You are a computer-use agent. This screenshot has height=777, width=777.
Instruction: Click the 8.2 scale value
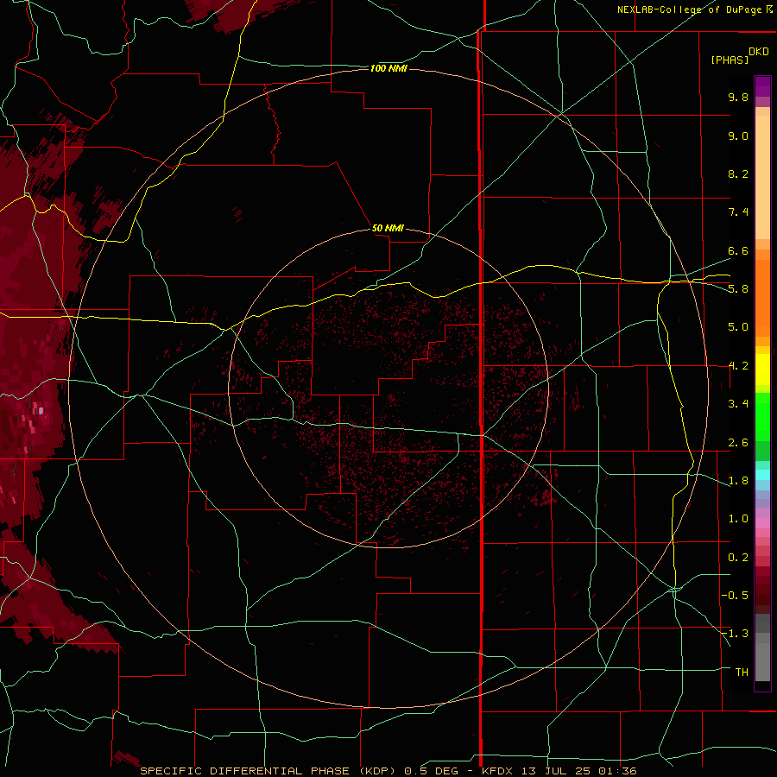pyautogui.click(x=738, y=174)
